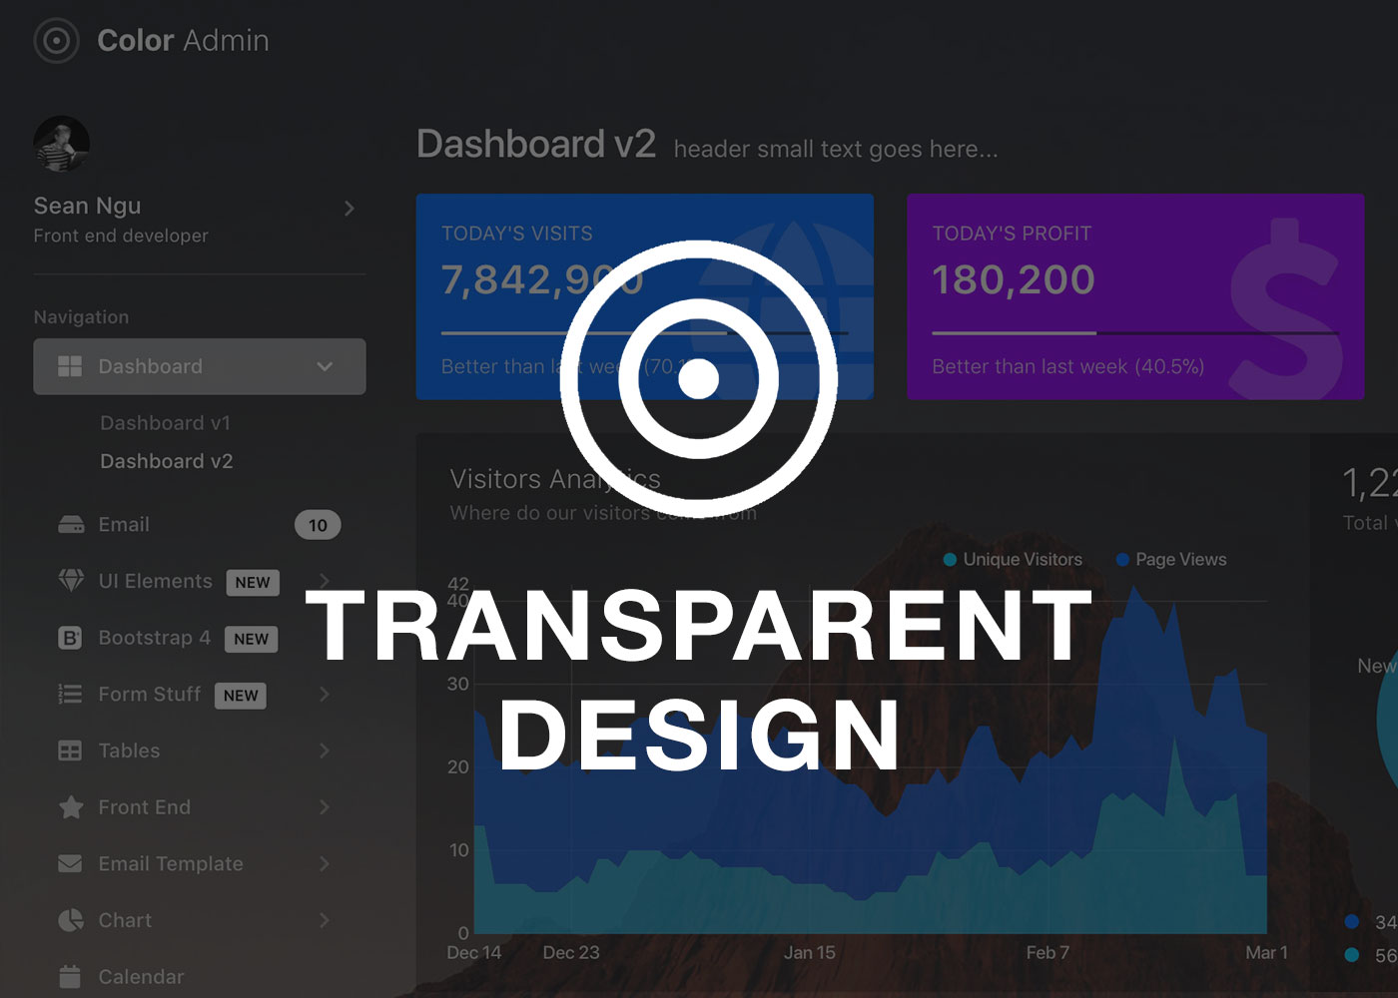Image resolution: width=1398 pixels, height=998 pixels.
Task: Click the Bootstrap 4 B icon
Action: (x=71, y=638)
